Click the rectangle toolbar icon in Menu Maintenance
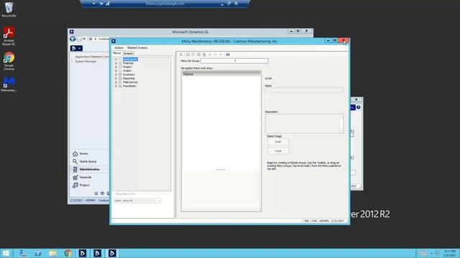The image size is (460, 258). (188, 54)
